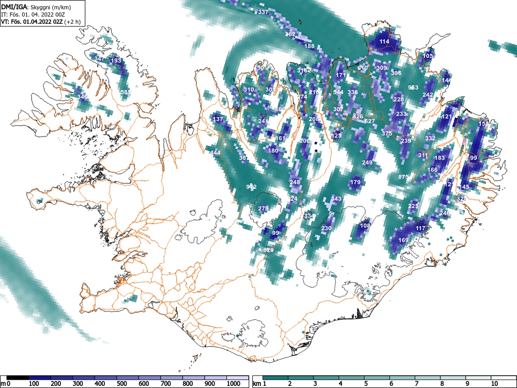The width and height of the screenshot is (517, 388).
Task: Click the visibility value '820' on the map
Action: click(268, 250)
